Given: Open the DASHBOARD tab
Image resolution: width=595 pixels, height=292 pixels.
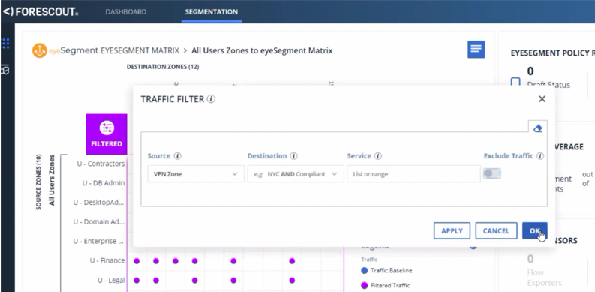Looking at the screenshot, I should pos(125,12).
